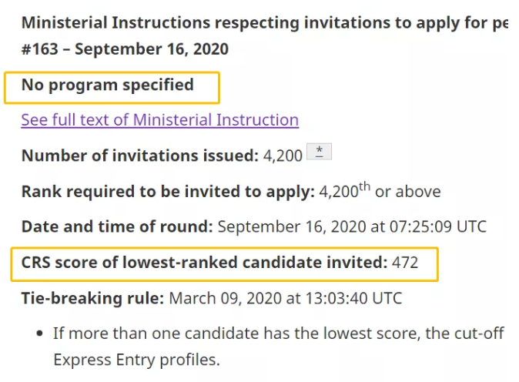The width and height of the screenshot is (519, 382).
Task: Click the CRS score value 472
Action: pos(405,263)
